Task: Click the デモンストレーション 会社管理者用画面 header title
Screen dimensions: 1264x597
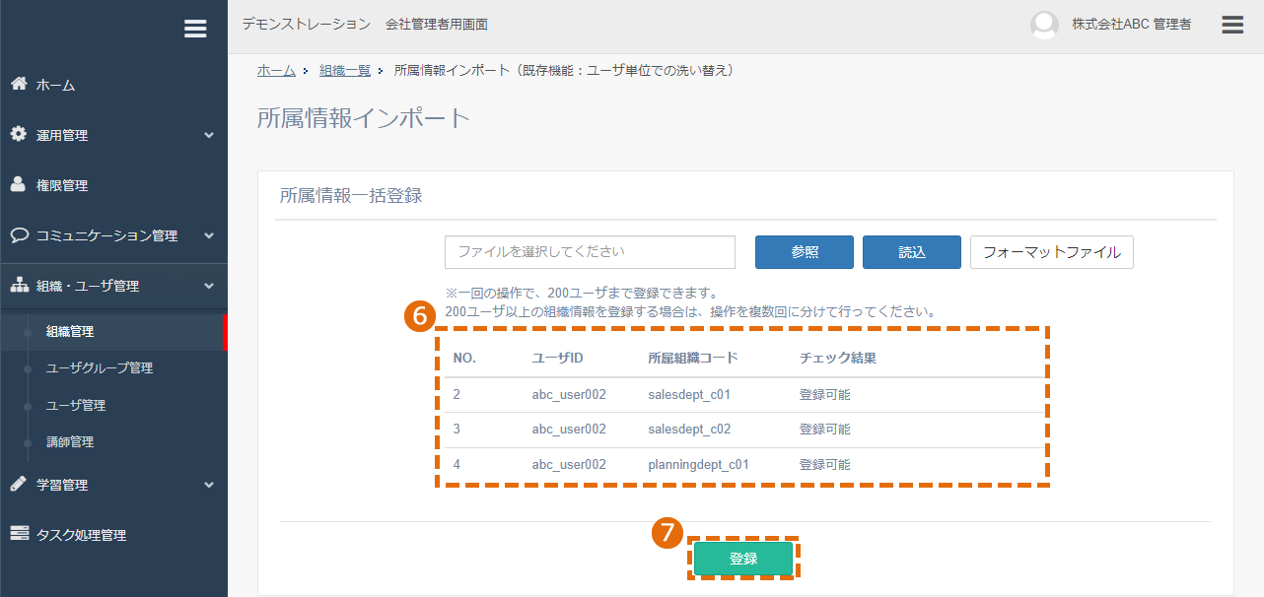Action: [365, 25]
